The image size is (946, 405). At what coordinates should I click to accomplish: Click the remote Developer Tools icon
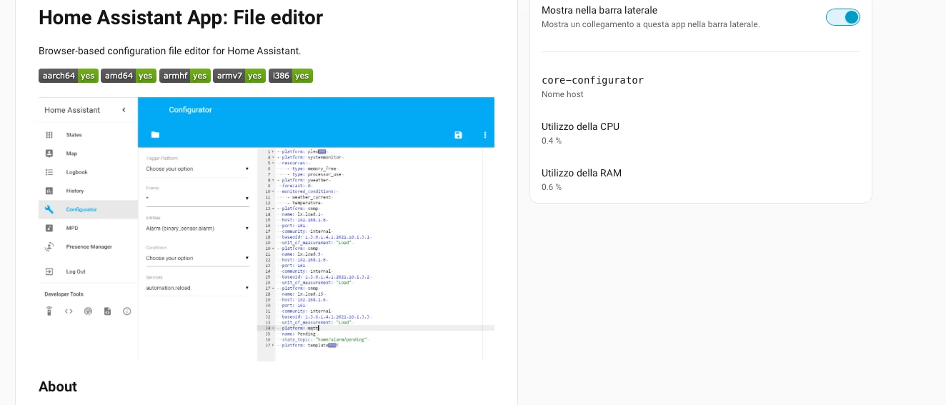[49, 311]
